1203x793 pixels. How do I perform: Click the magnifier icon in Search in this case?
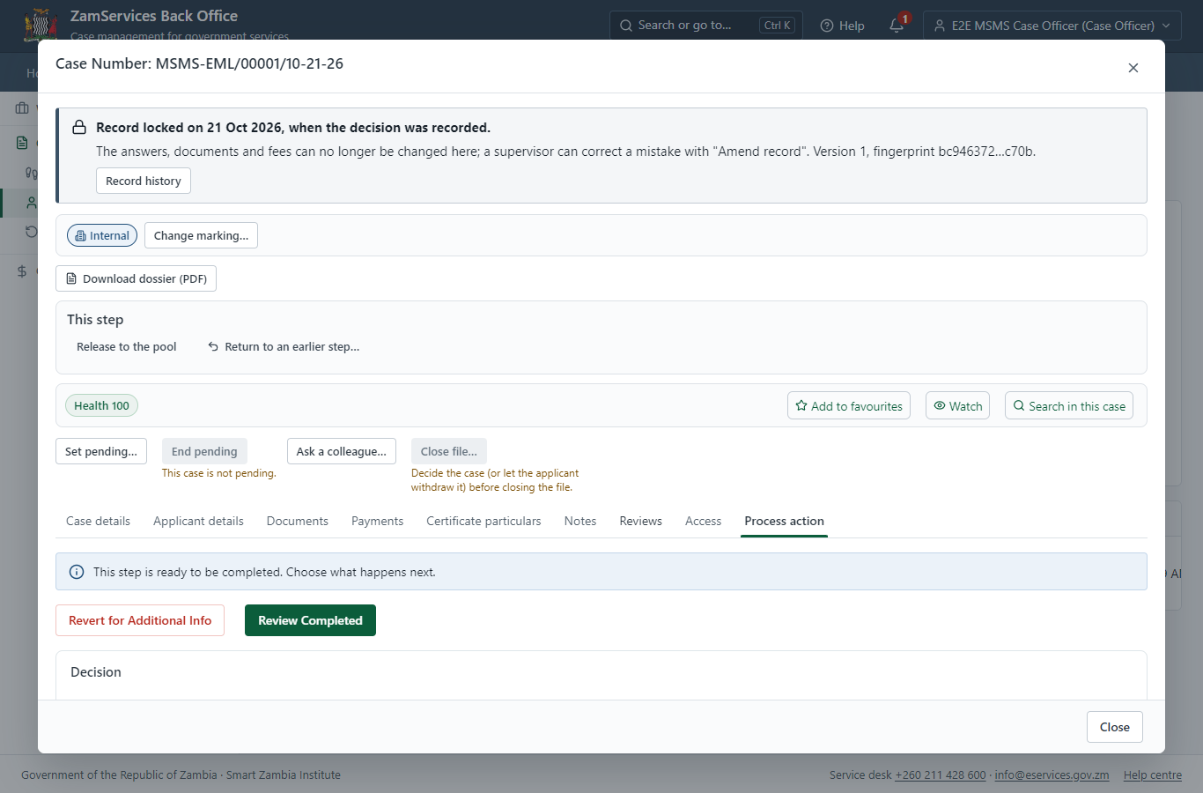(1019, 405)
